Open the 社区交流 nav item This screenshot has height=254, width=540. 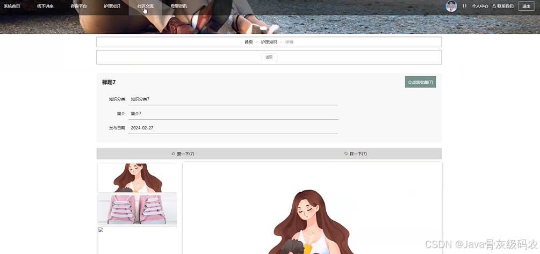click(x=145, y=6)
